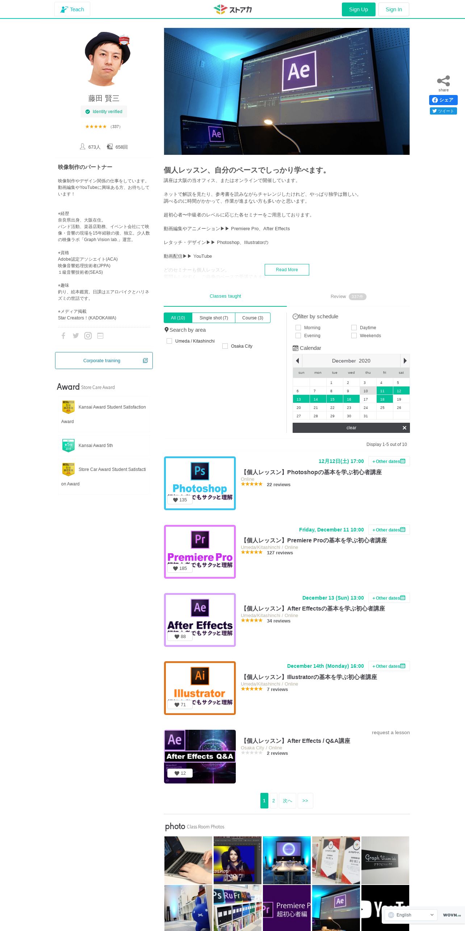Click the share icon on the right
This screenshot has height=931, width=465.
coord(443,81)
